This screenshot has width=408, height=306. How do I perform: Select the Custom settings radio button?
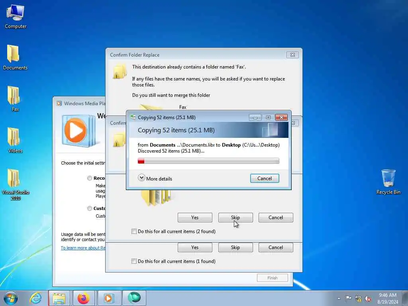coord(90,208)
